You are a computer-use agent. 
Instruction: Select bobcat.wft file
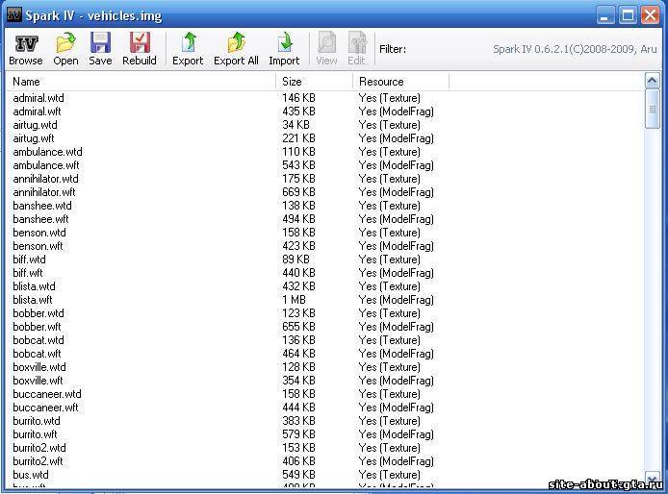(38, 354)
